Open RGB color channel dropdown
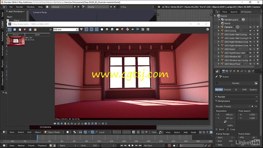This screenshot has width=263, height=148. pos(66,30)
